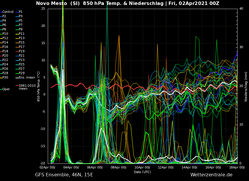The height and width of the screenshot is (181, 249).
Task: Click the Control legend entry
Action: click(8, 12)
